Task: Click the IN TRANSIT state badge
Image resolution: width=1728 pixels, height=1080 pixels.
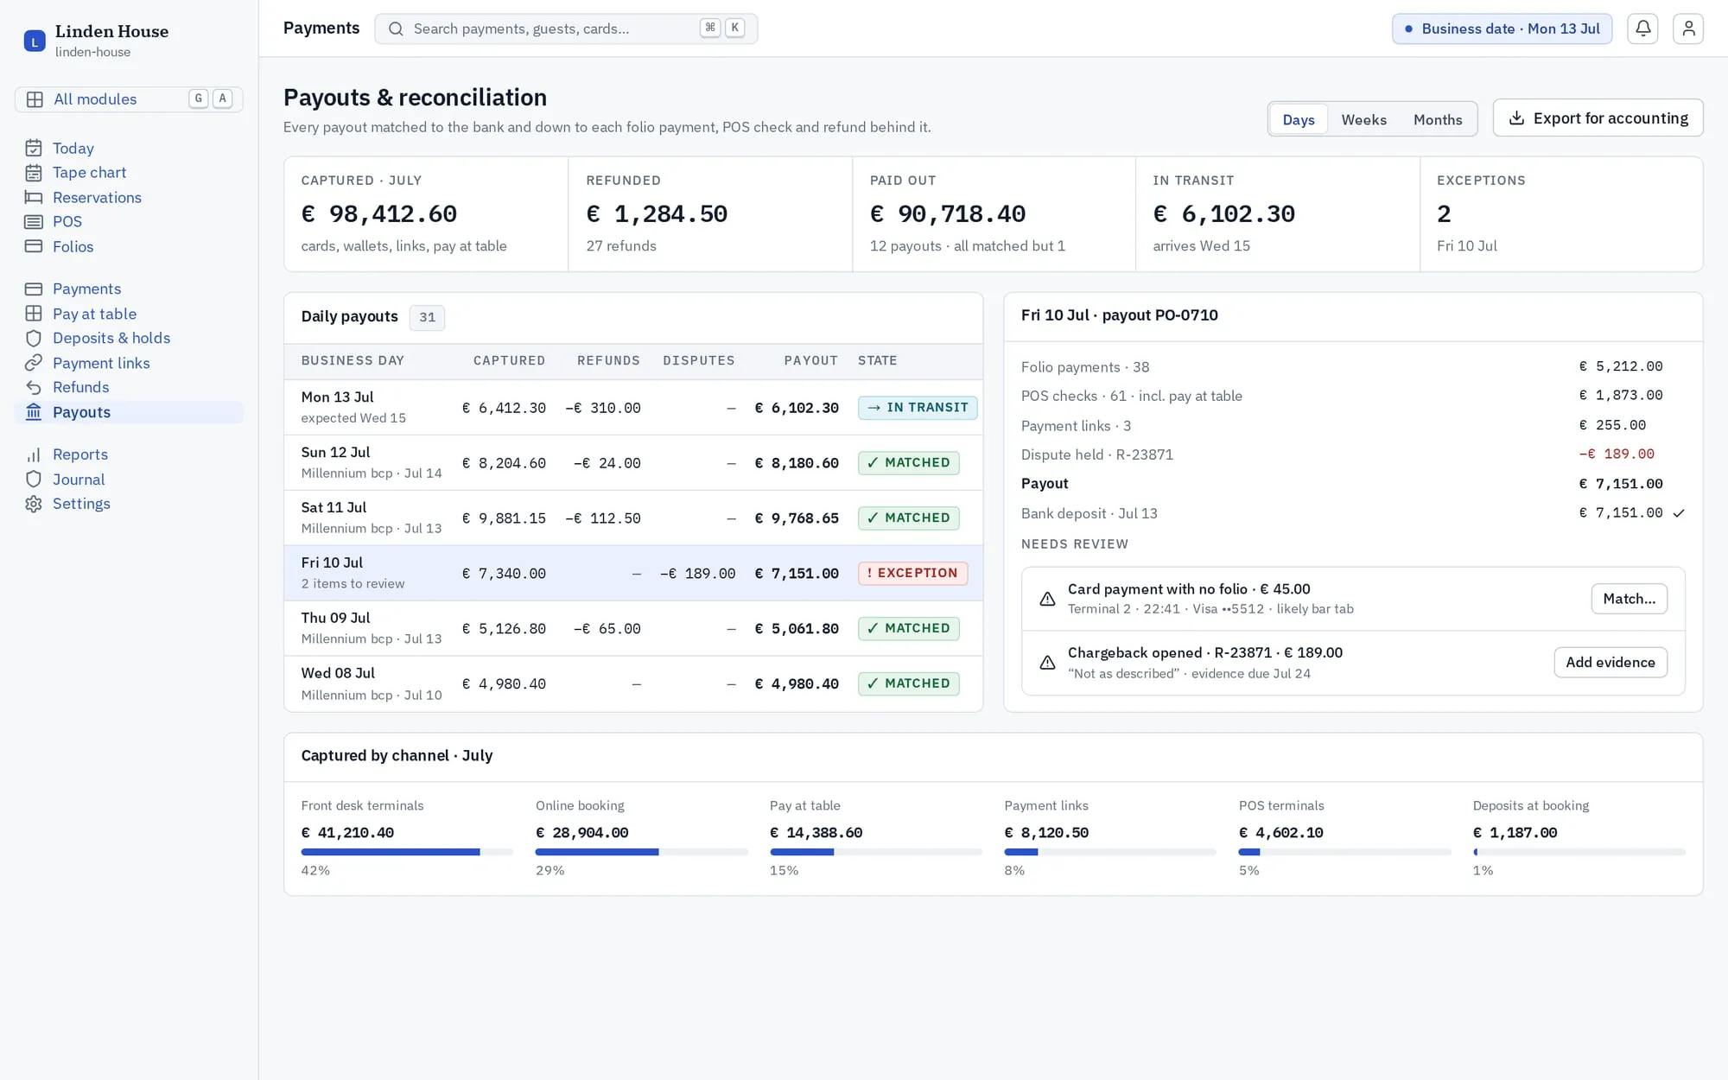Action: (x=918, y=408)
